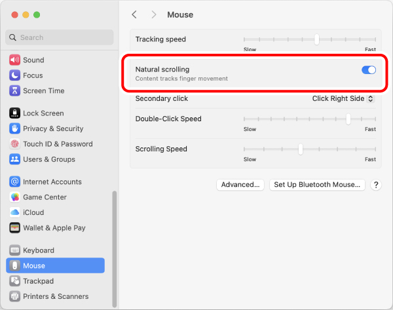Open the Secondary click dropdown
Viewport: 393px width, 310px height.
pyautogui.click(x=343, y=98)
